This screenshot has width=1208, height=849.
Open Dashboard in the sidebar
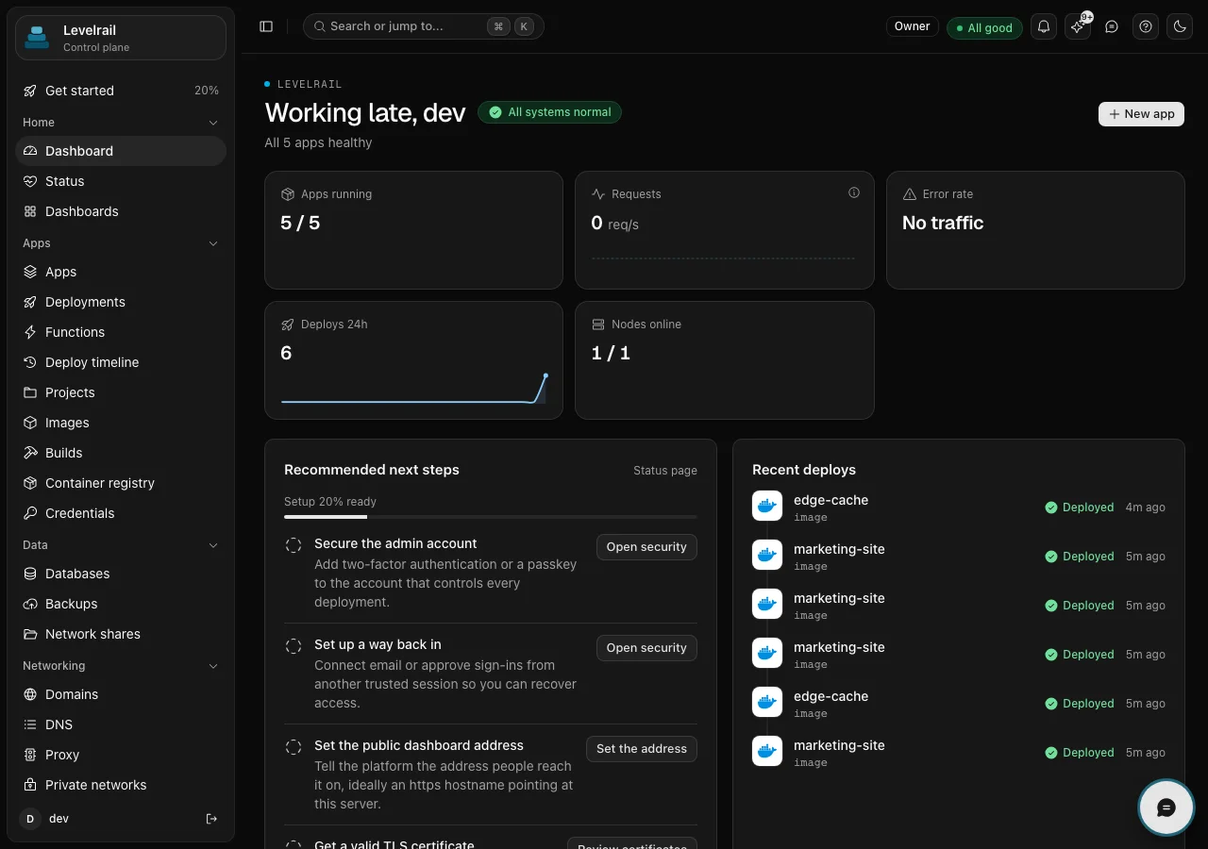coord(121,151)
